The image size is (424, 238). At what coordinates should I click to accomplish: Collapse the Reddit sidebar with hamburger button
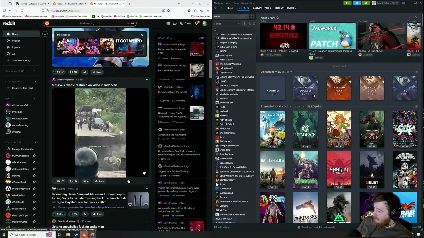(x=45, y=34)
